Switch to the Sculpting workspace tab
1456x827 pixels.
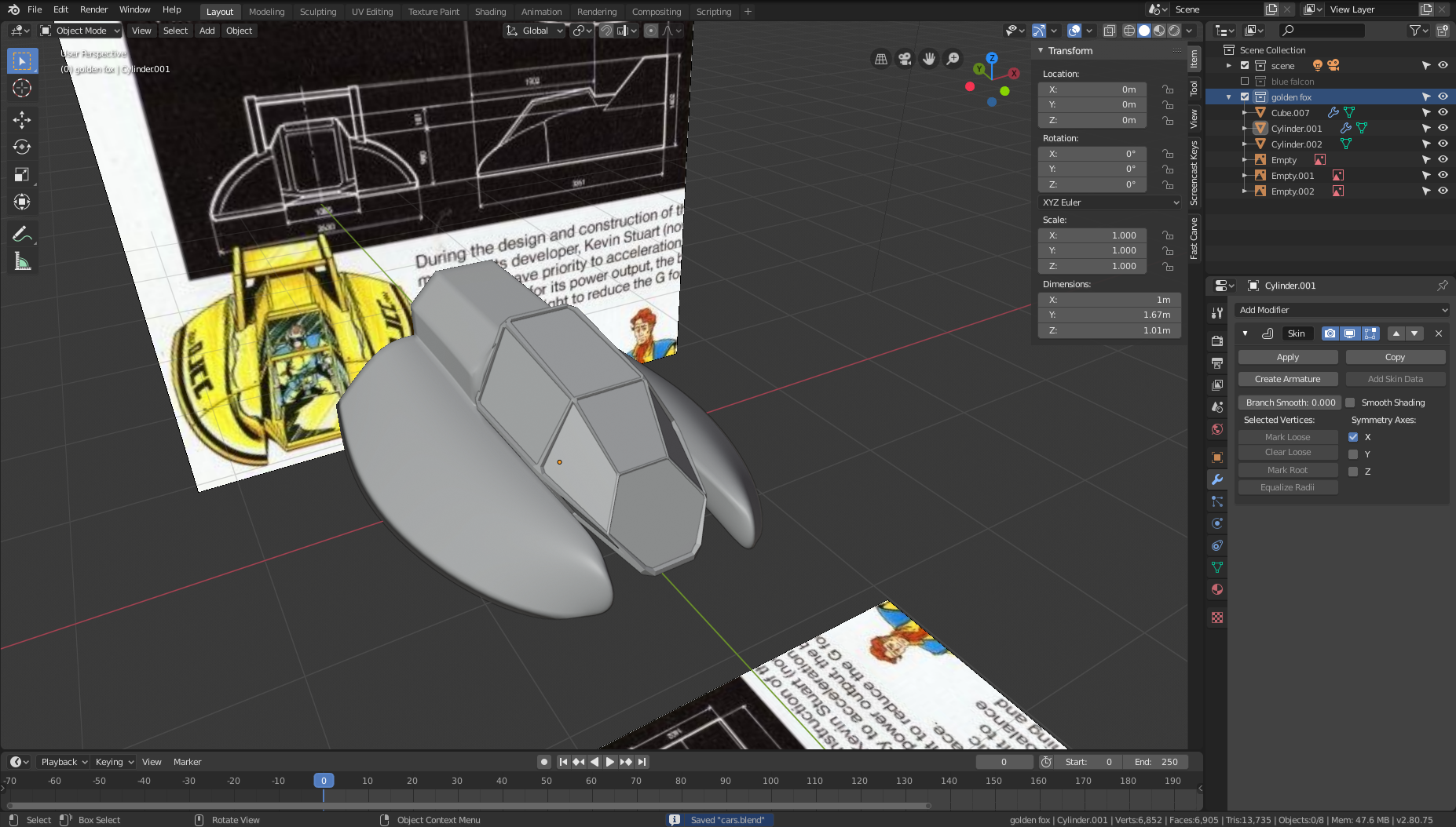(x=318, y=12)
